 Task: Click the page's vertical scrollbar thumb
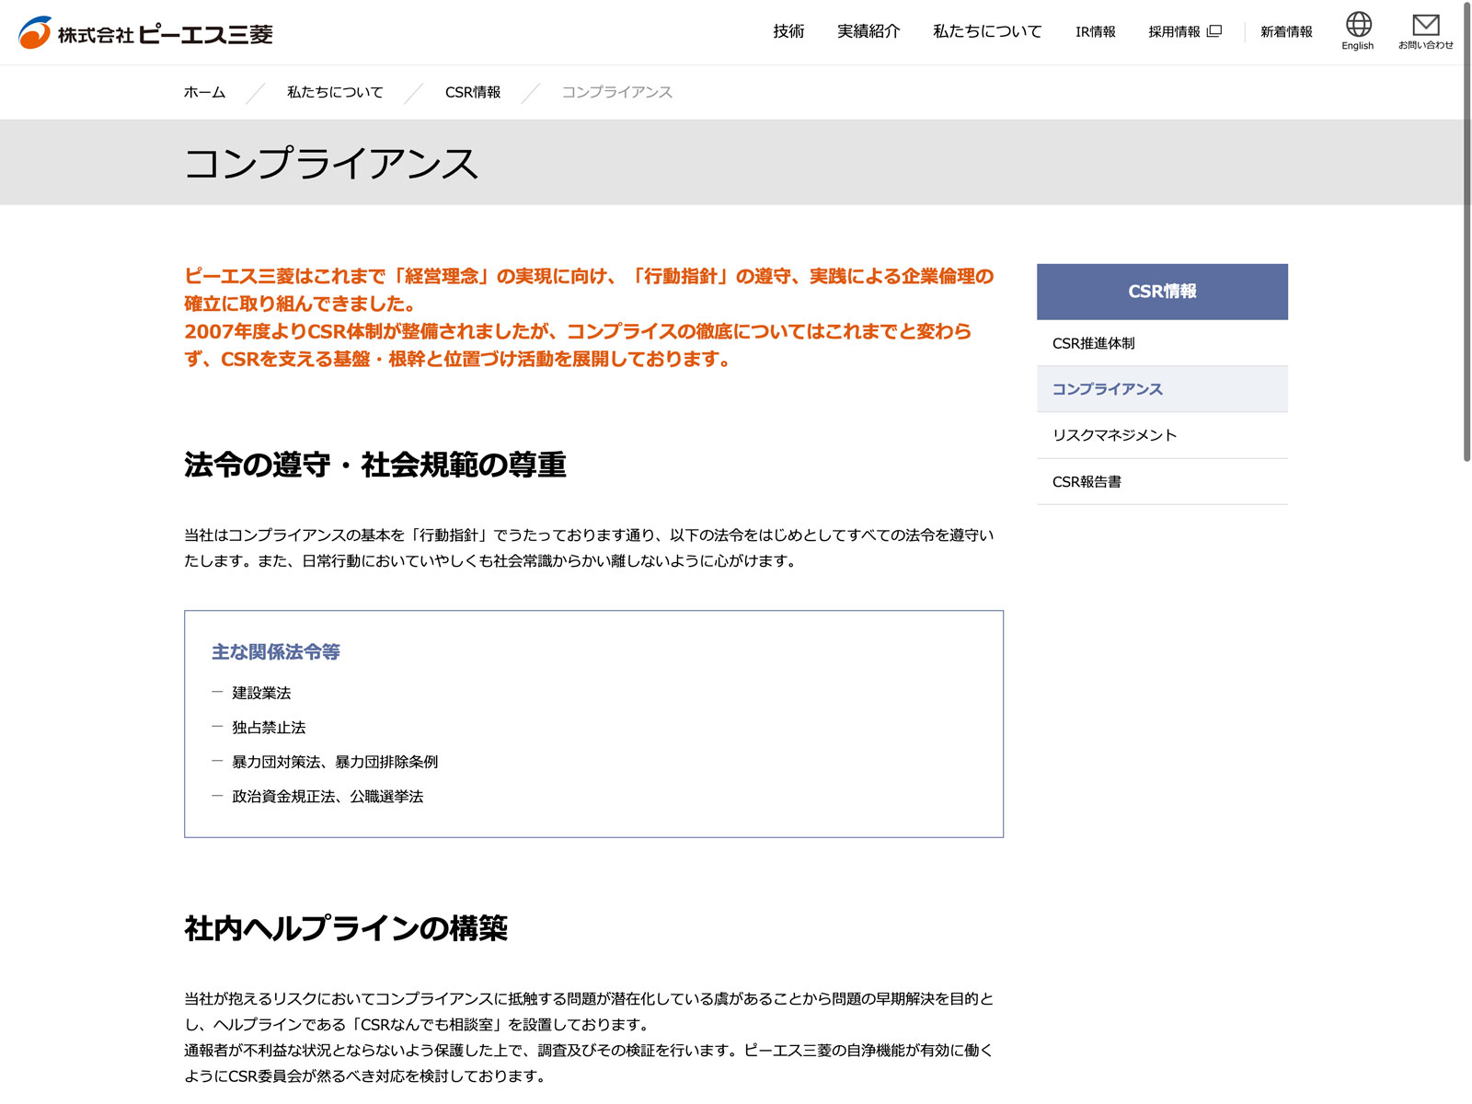pos(1466,230)
